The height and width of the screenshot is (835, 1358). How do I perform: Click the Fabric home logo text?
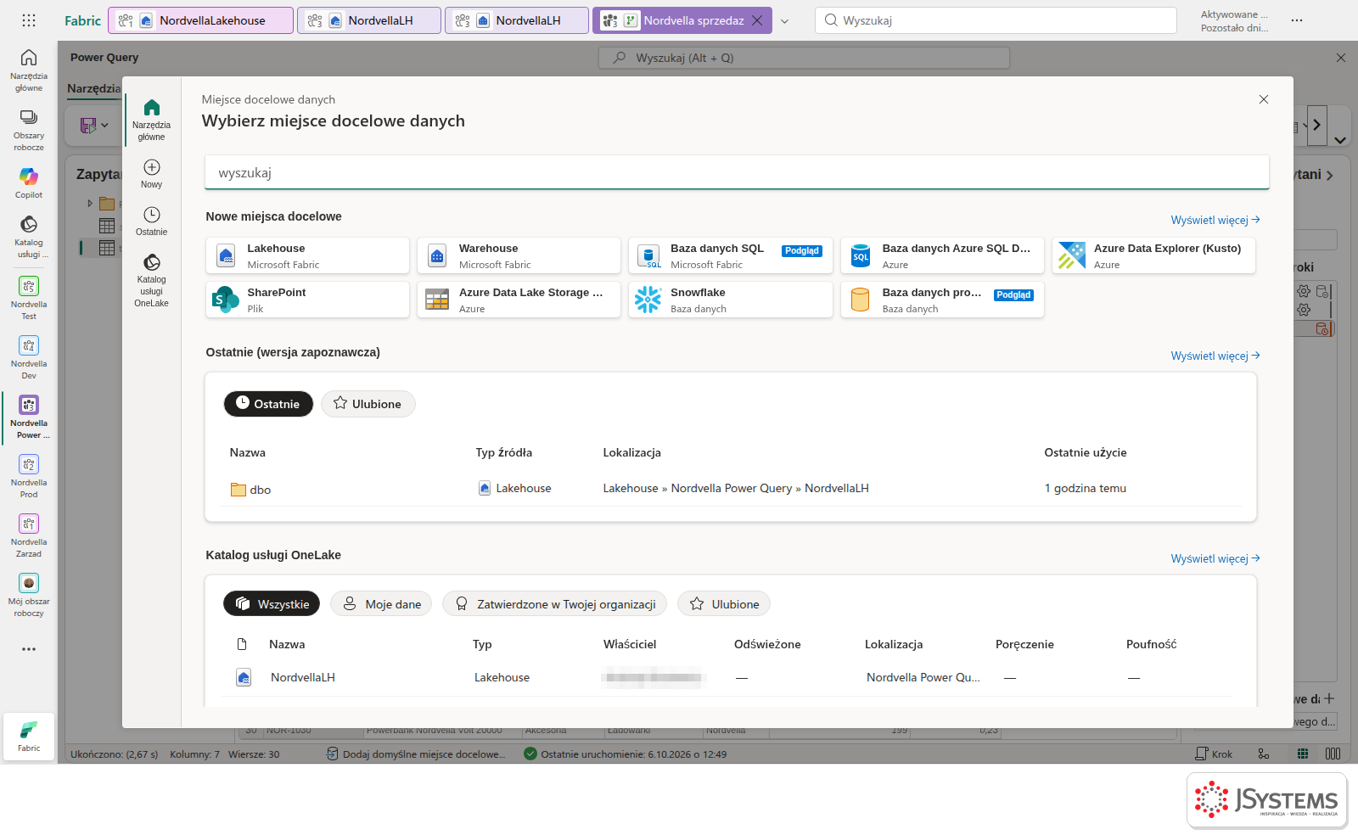(x=82, y=20)
